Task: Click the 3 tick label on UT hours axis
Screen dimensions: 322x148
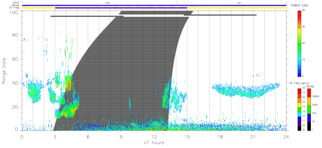Action: click(55, 137)
